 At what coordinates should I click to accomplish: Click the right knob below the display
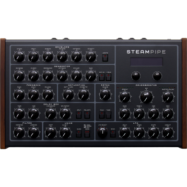(x=157, y=76)
